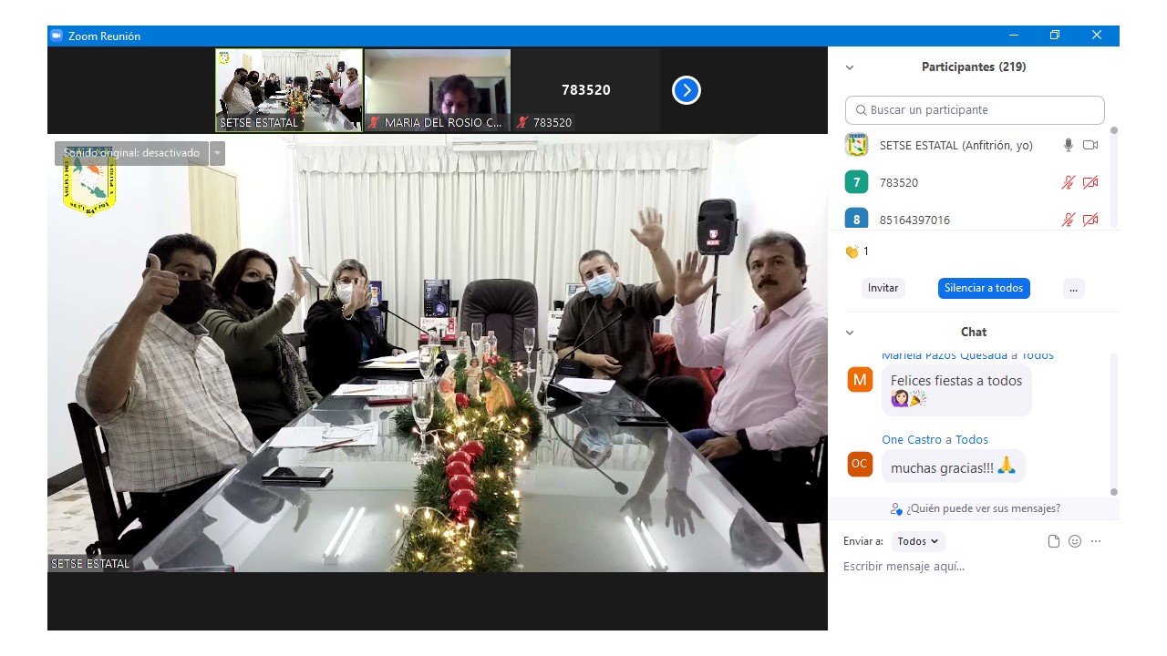Screen dimensions: 1167x656
Task: Collapse the Participantes panel chevron
Action: pyautogui.click(x=850, y=67)
